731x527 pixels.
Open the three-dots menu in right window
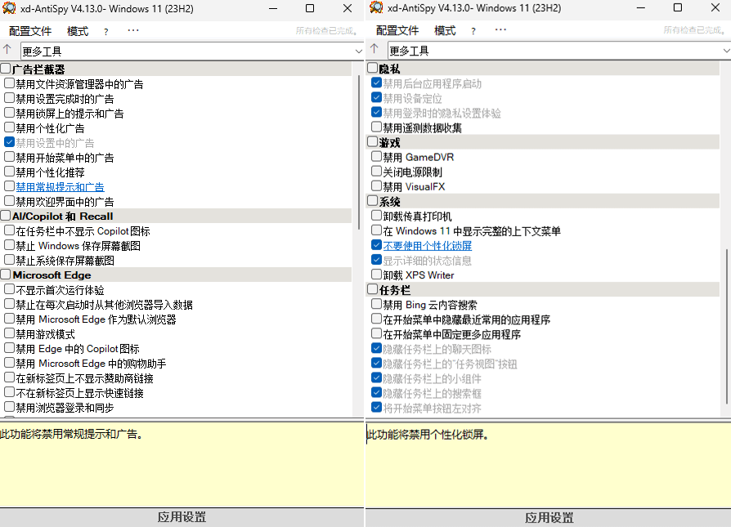point(500,29)
